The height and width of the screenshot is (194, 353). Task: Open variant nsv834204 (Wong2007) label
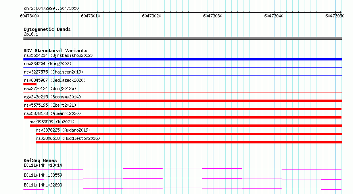coord(48,64)
